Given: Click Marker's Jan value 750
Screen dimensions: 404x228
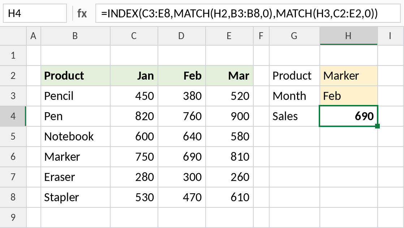Looking at the screenshot, I should pyautogui.click(x=134, y=157).
